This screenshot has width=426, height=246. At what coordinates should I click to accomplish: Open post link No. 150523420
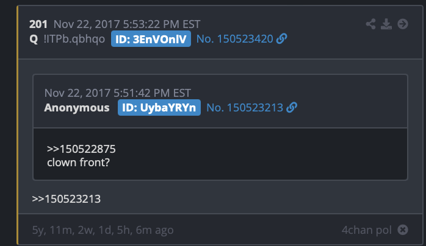point(235,39)
